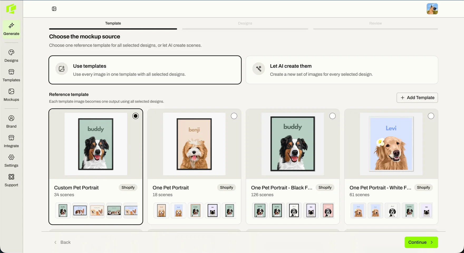464x253 pixels.
Task: Click Shopify badge on Black Frame template
Action: [x=325, y=187]
